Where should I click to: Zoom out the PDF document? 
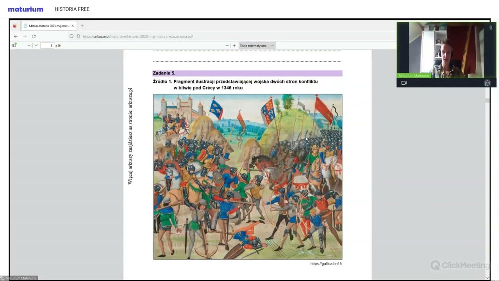(x=227, y=45)
